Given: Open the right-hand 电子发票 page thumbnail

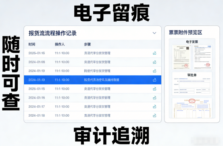Looking at the screenshot, I should (x=202, y=57).
